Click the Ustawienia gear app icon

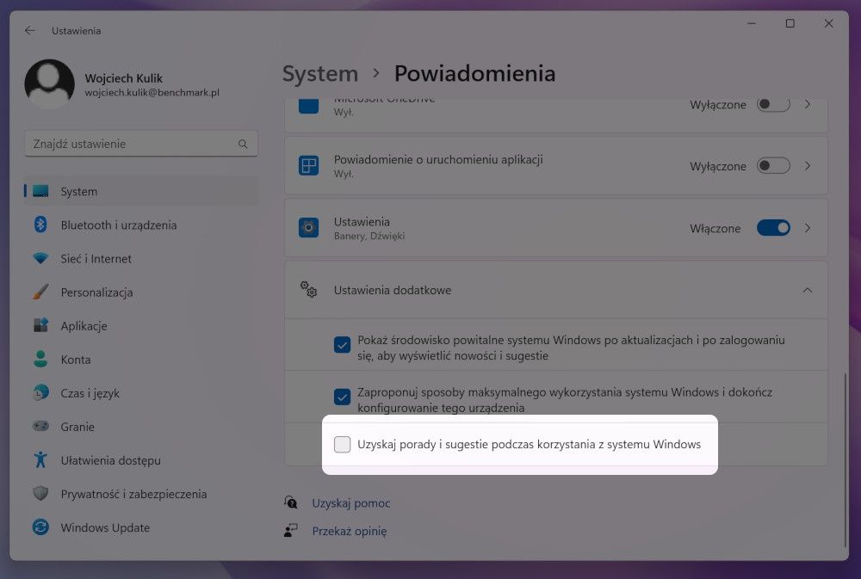(x=308, y=228)
